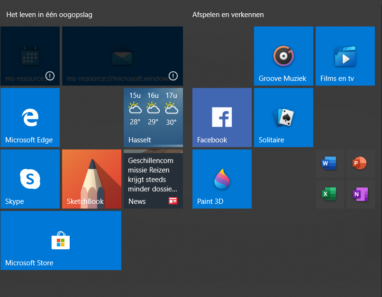Open the SketchBook app tile
Image resolution: width=382 pixels, height=297 pixels.
(91, 179)
